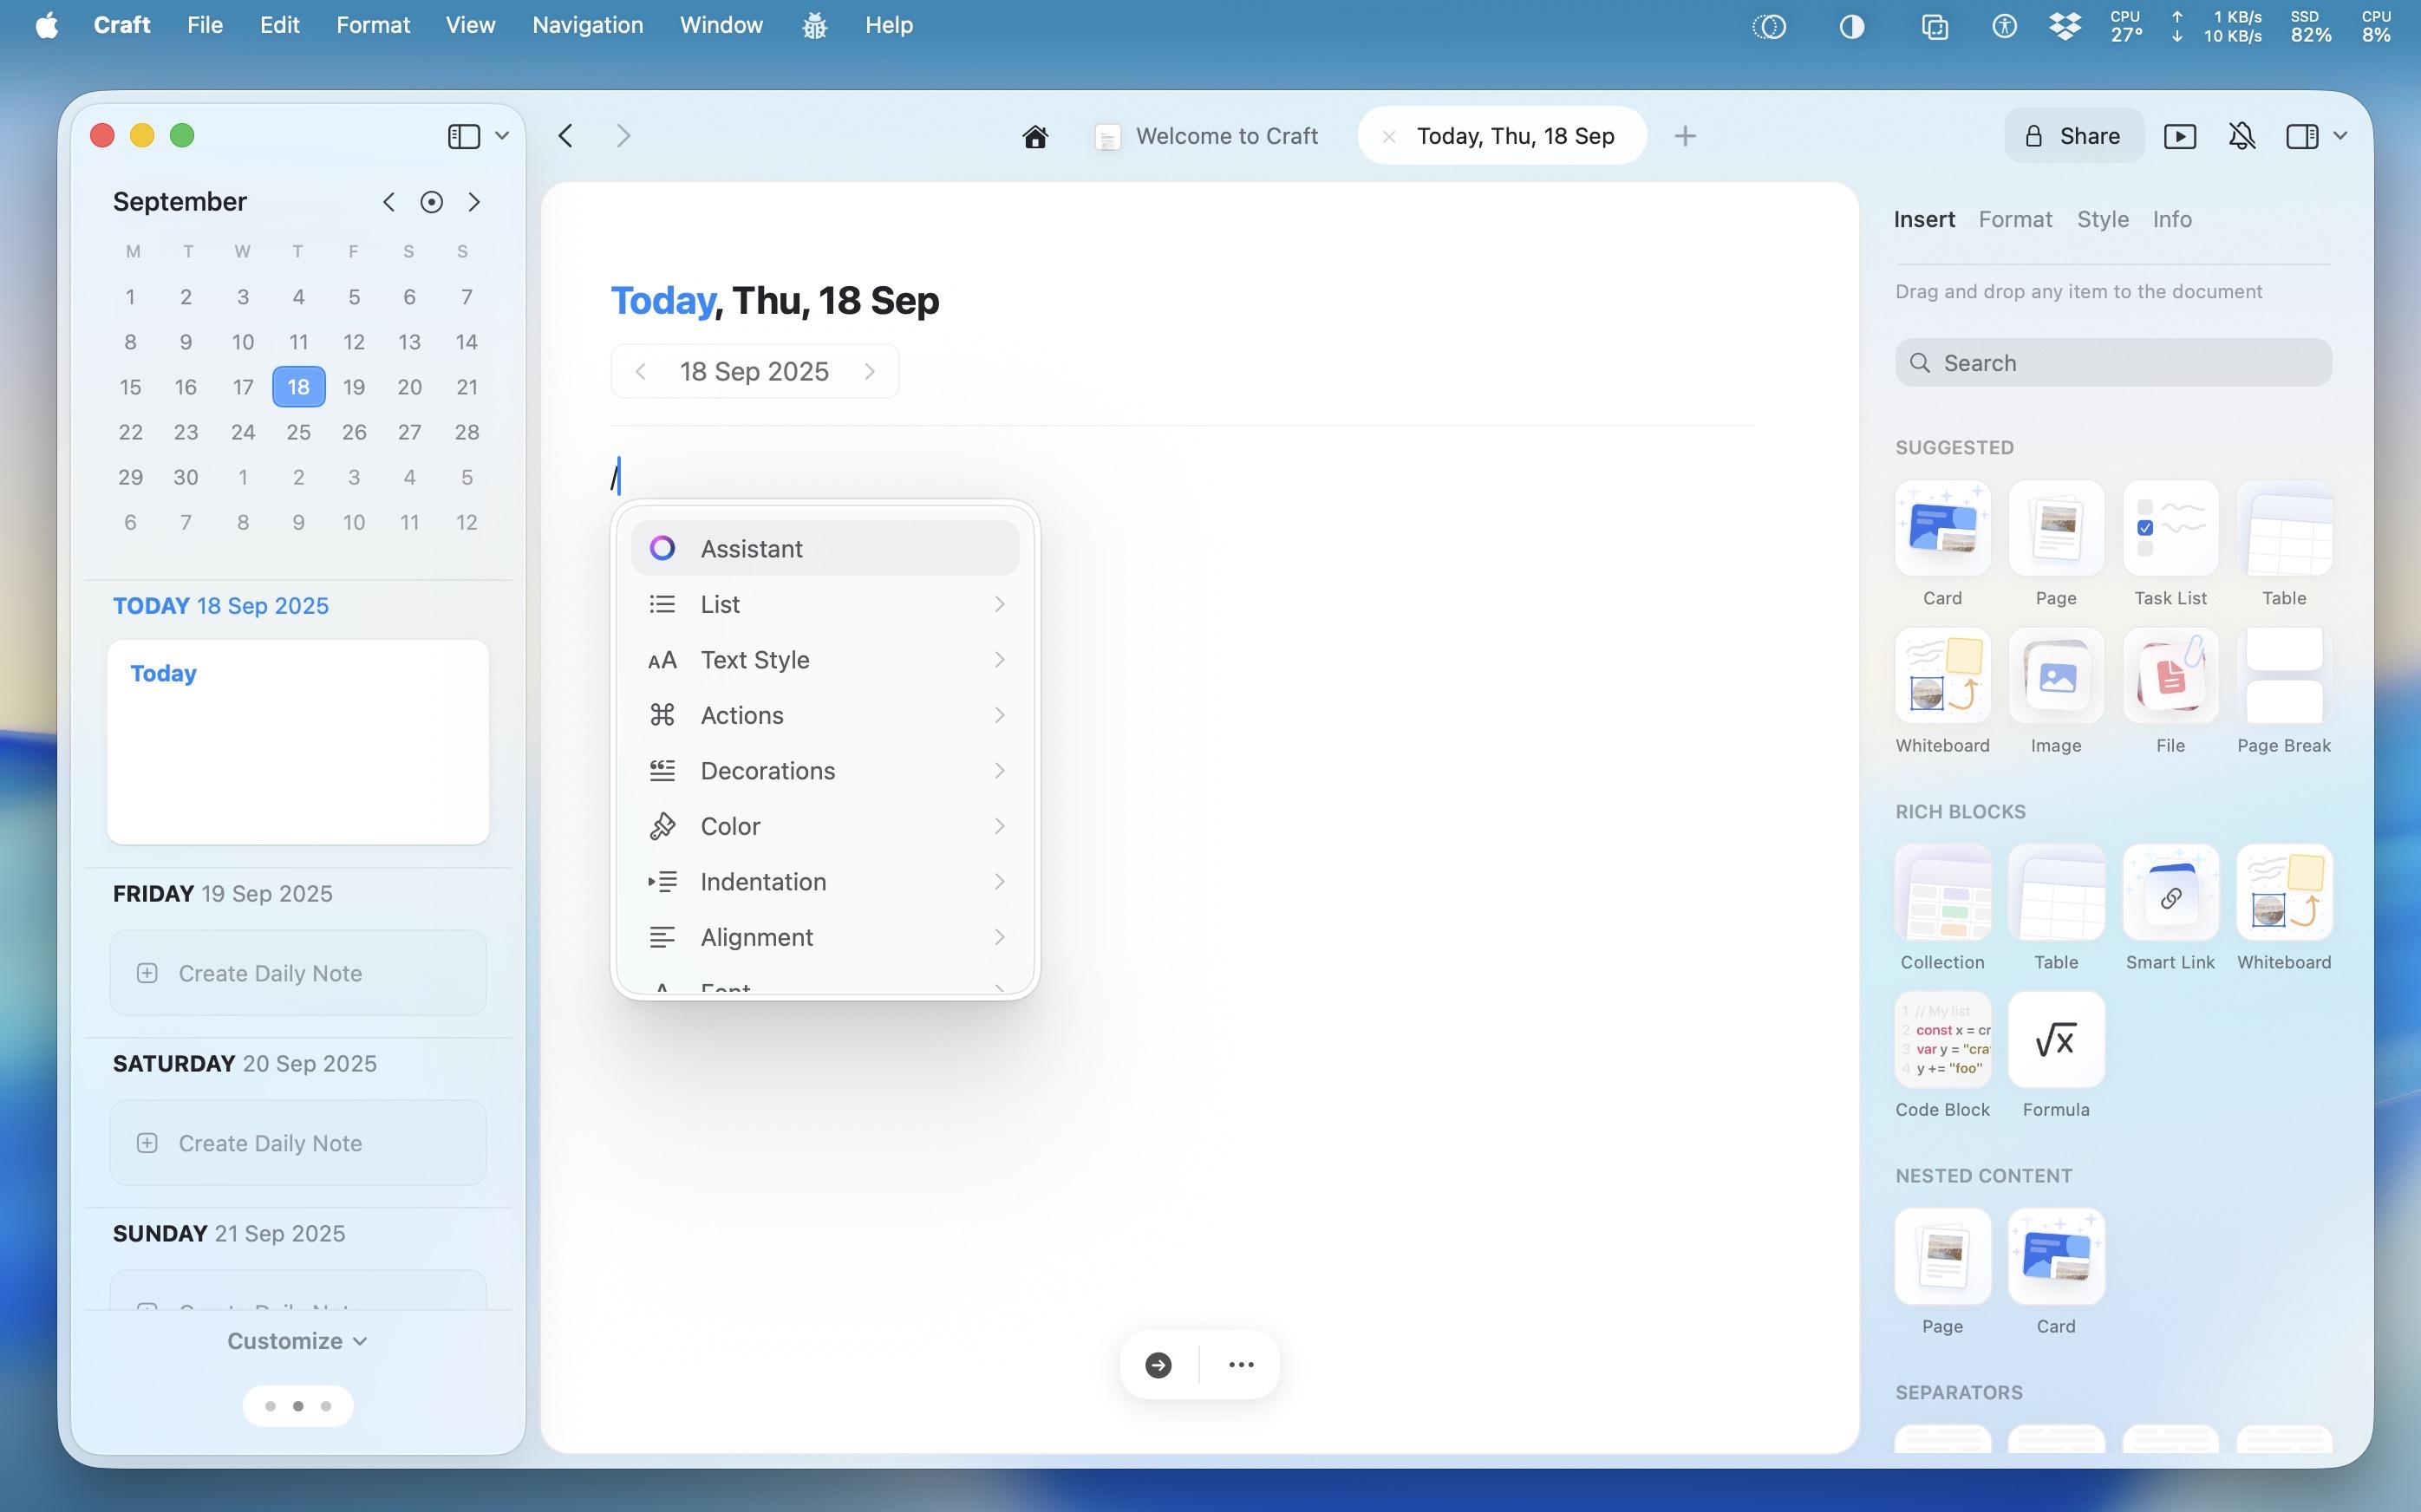Insert a Whiteboard from Rich Blocks

tap(2284, 892)
